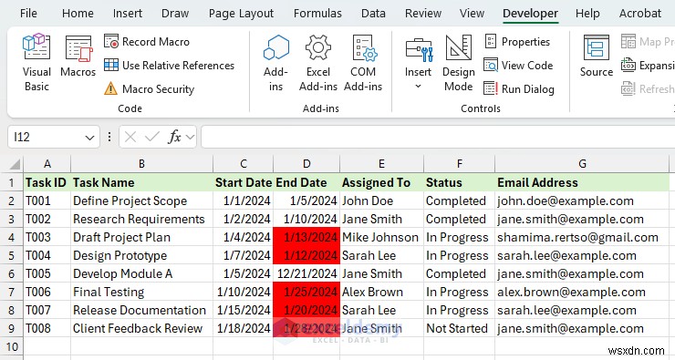Select row 4 header
This screenshot has height=360, width=675.
coord(12,238)
